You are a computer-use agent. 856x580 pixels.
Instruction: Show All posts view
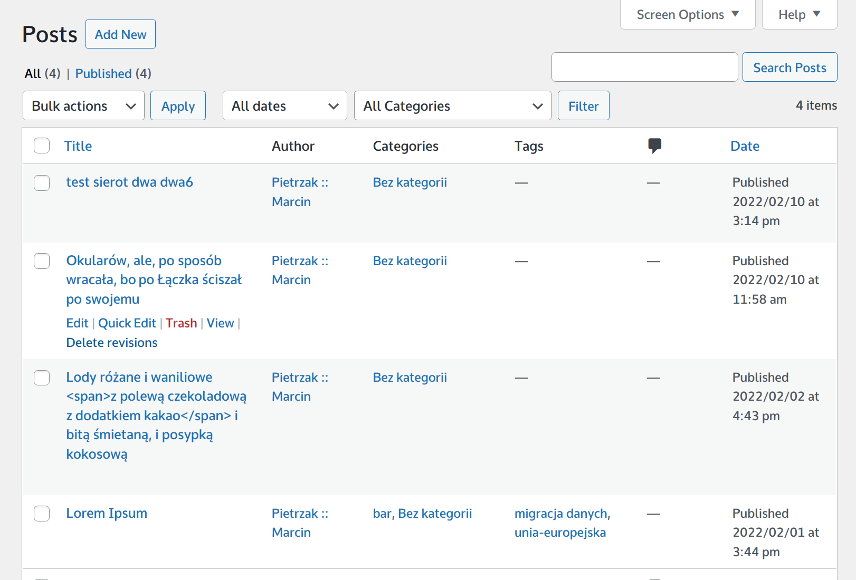point(33,73)
